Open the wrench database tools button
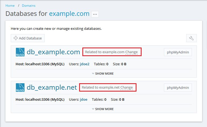 (x=191, y=38)
